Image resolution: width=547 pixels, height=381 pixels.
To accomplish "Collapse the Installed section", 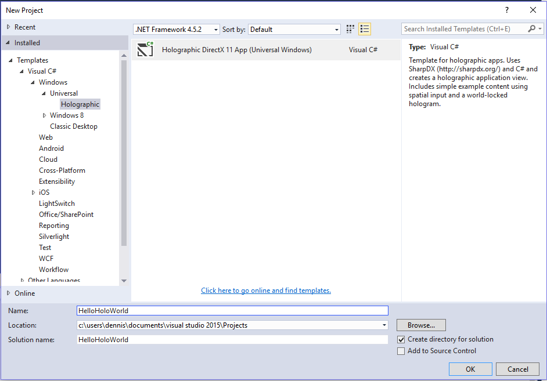I will pyautogui.click(x=8, y=42).
